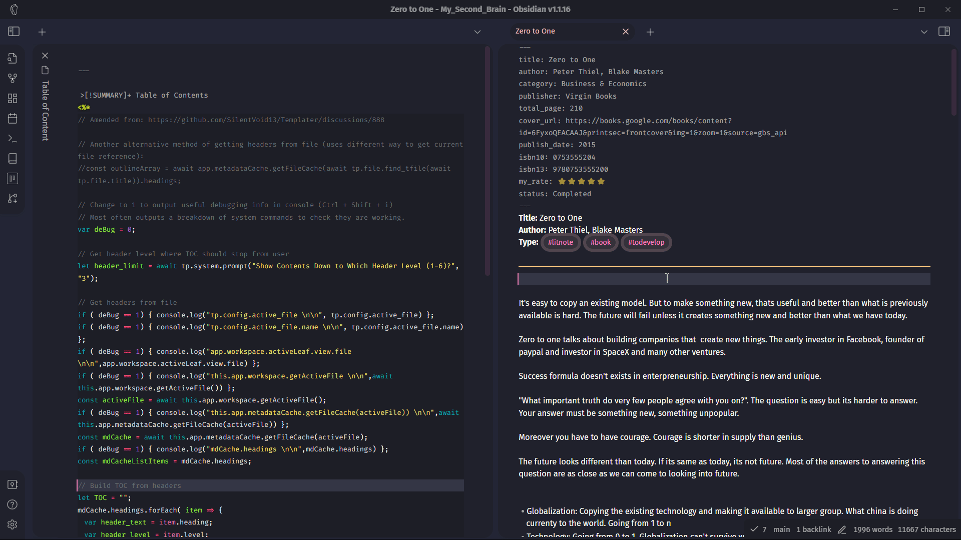Image resolution: width=961 pixels, height=540 pixels.
Task: Open quick switcher file search icon
Action: pyautogui.click(x=13, y=58)
